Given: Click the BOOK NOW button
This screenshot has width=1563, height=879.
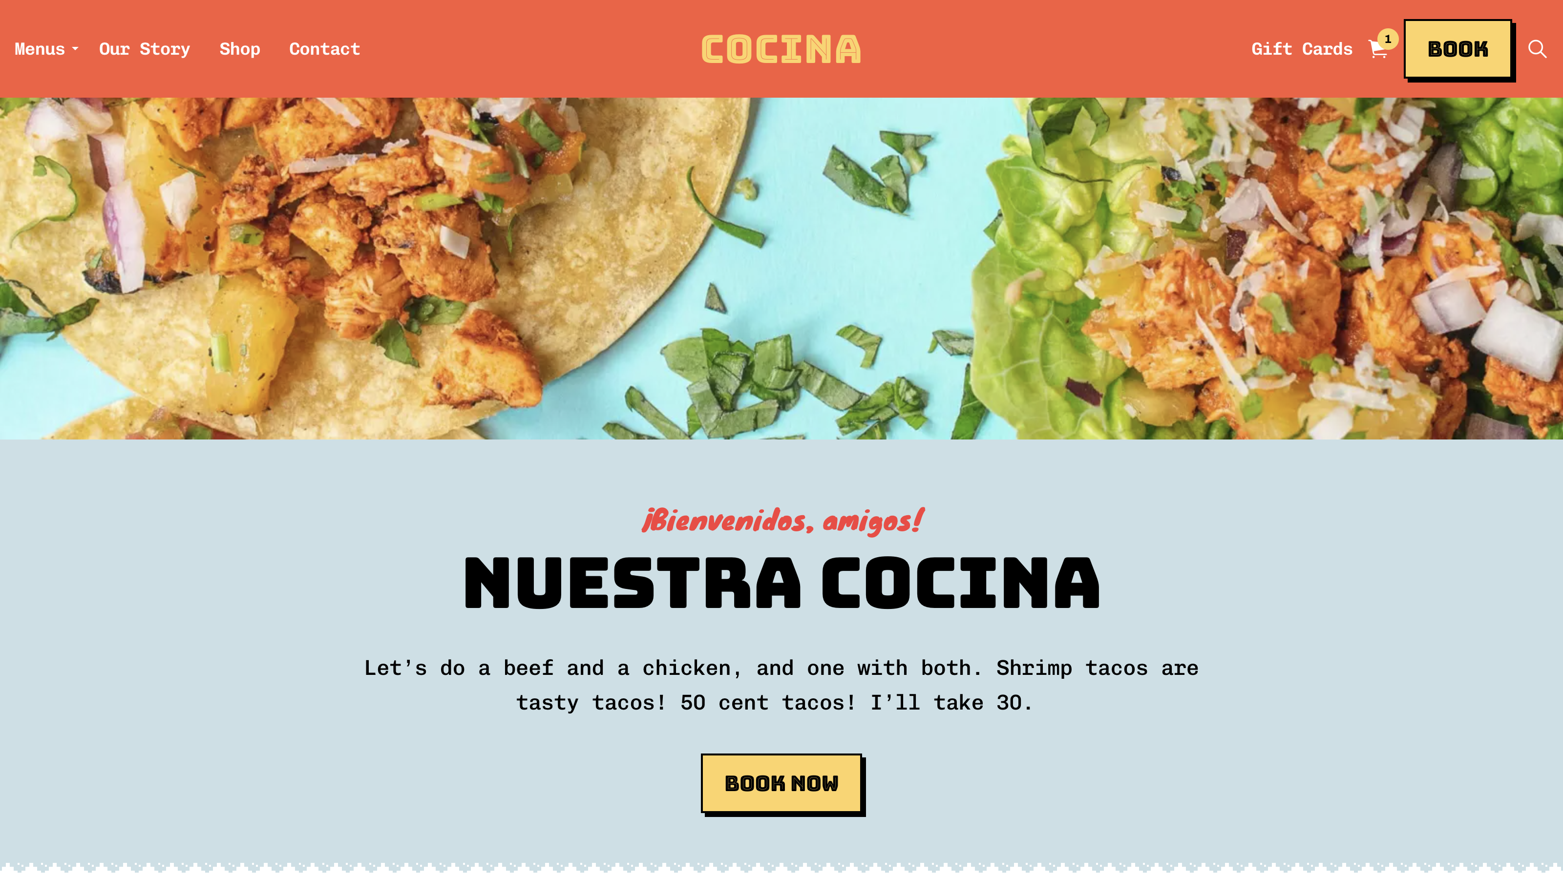Looking at the screenshot, I should [781, 783].
